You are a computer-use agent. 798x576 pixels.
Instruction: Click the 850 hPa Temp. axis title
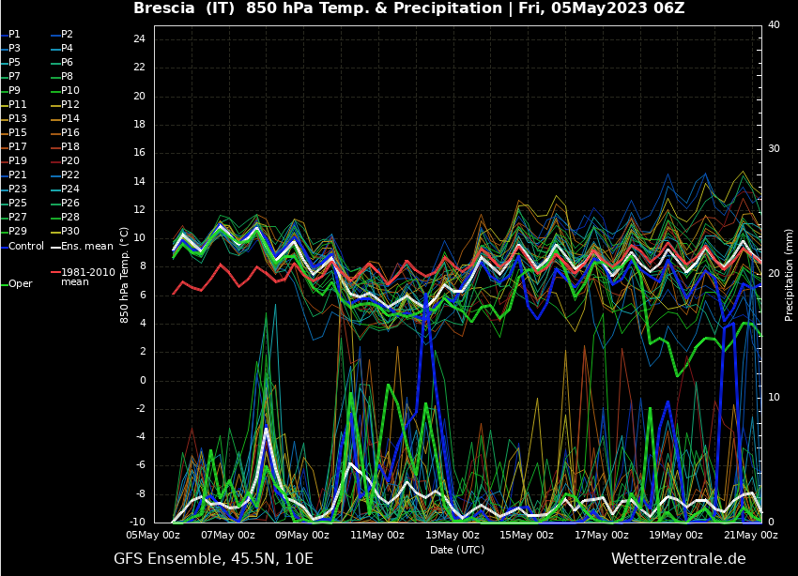124,275
